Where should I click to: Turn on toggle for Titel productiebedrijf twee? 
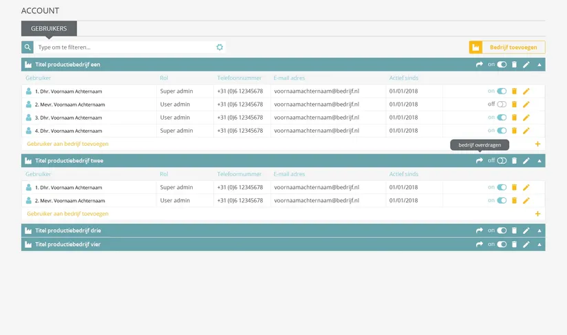(502, 160)
